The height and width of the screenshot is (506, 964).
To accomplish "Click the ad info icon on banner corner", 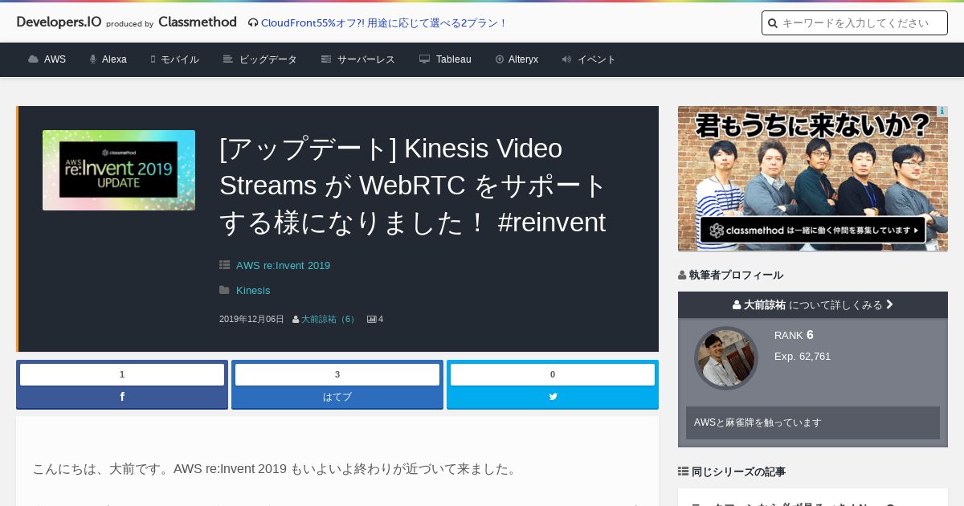I will pyautogui.click(x=942, y=112).
